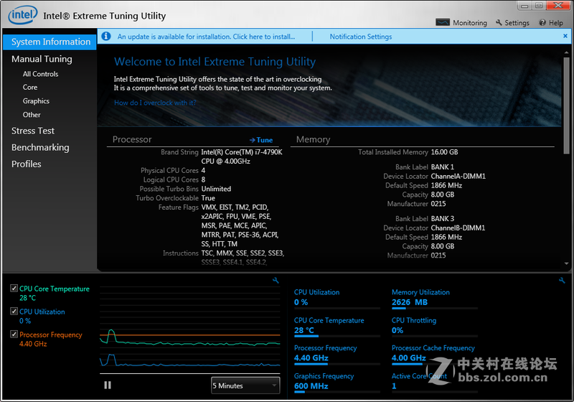Click Processor Frequency 4.40 GHz tile
Screen dimensions: 574x402
click(337, 354)
